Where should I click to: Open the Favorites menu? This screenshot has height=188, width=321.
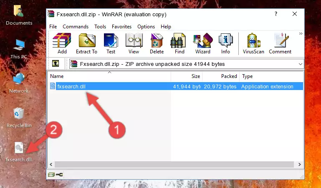[121, 27]
